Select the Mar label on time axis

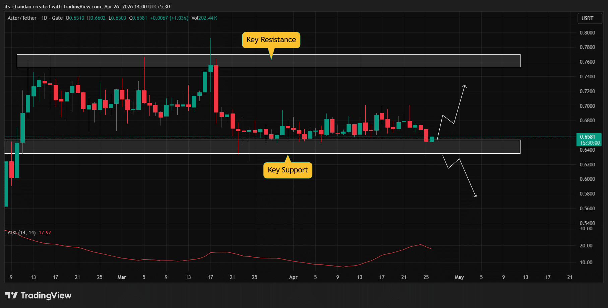point(122,277)
